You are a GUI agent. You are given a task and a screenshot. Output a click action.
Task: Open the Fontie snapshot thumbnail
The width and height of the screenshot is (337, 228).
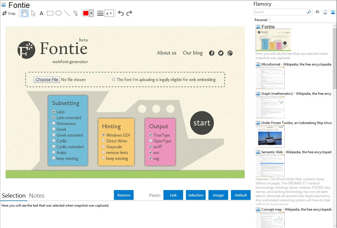(273, 40)
